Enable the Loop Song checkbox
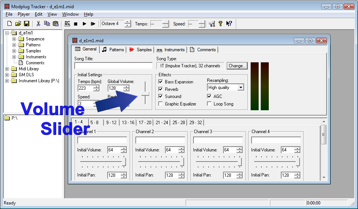Image resolution: width=358 pixels, height=209 pixels. 209,104
